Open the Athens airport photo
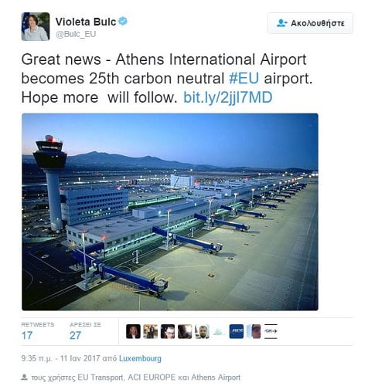Image resolution: width=368 pixels, height=386 pixels. click(170, 212)
